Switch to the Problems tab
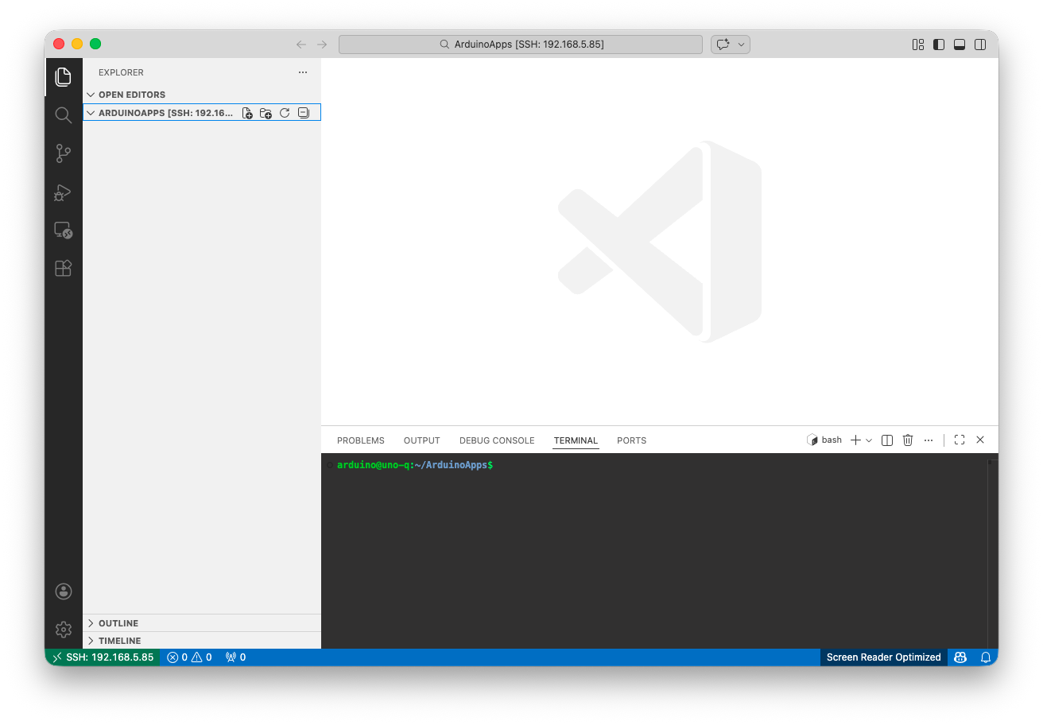Image resolution: width=1043 pixels, height=725 pixels. (361, 440)
